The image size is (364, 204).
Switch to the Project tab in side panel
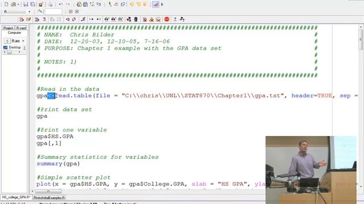[8, 28]
